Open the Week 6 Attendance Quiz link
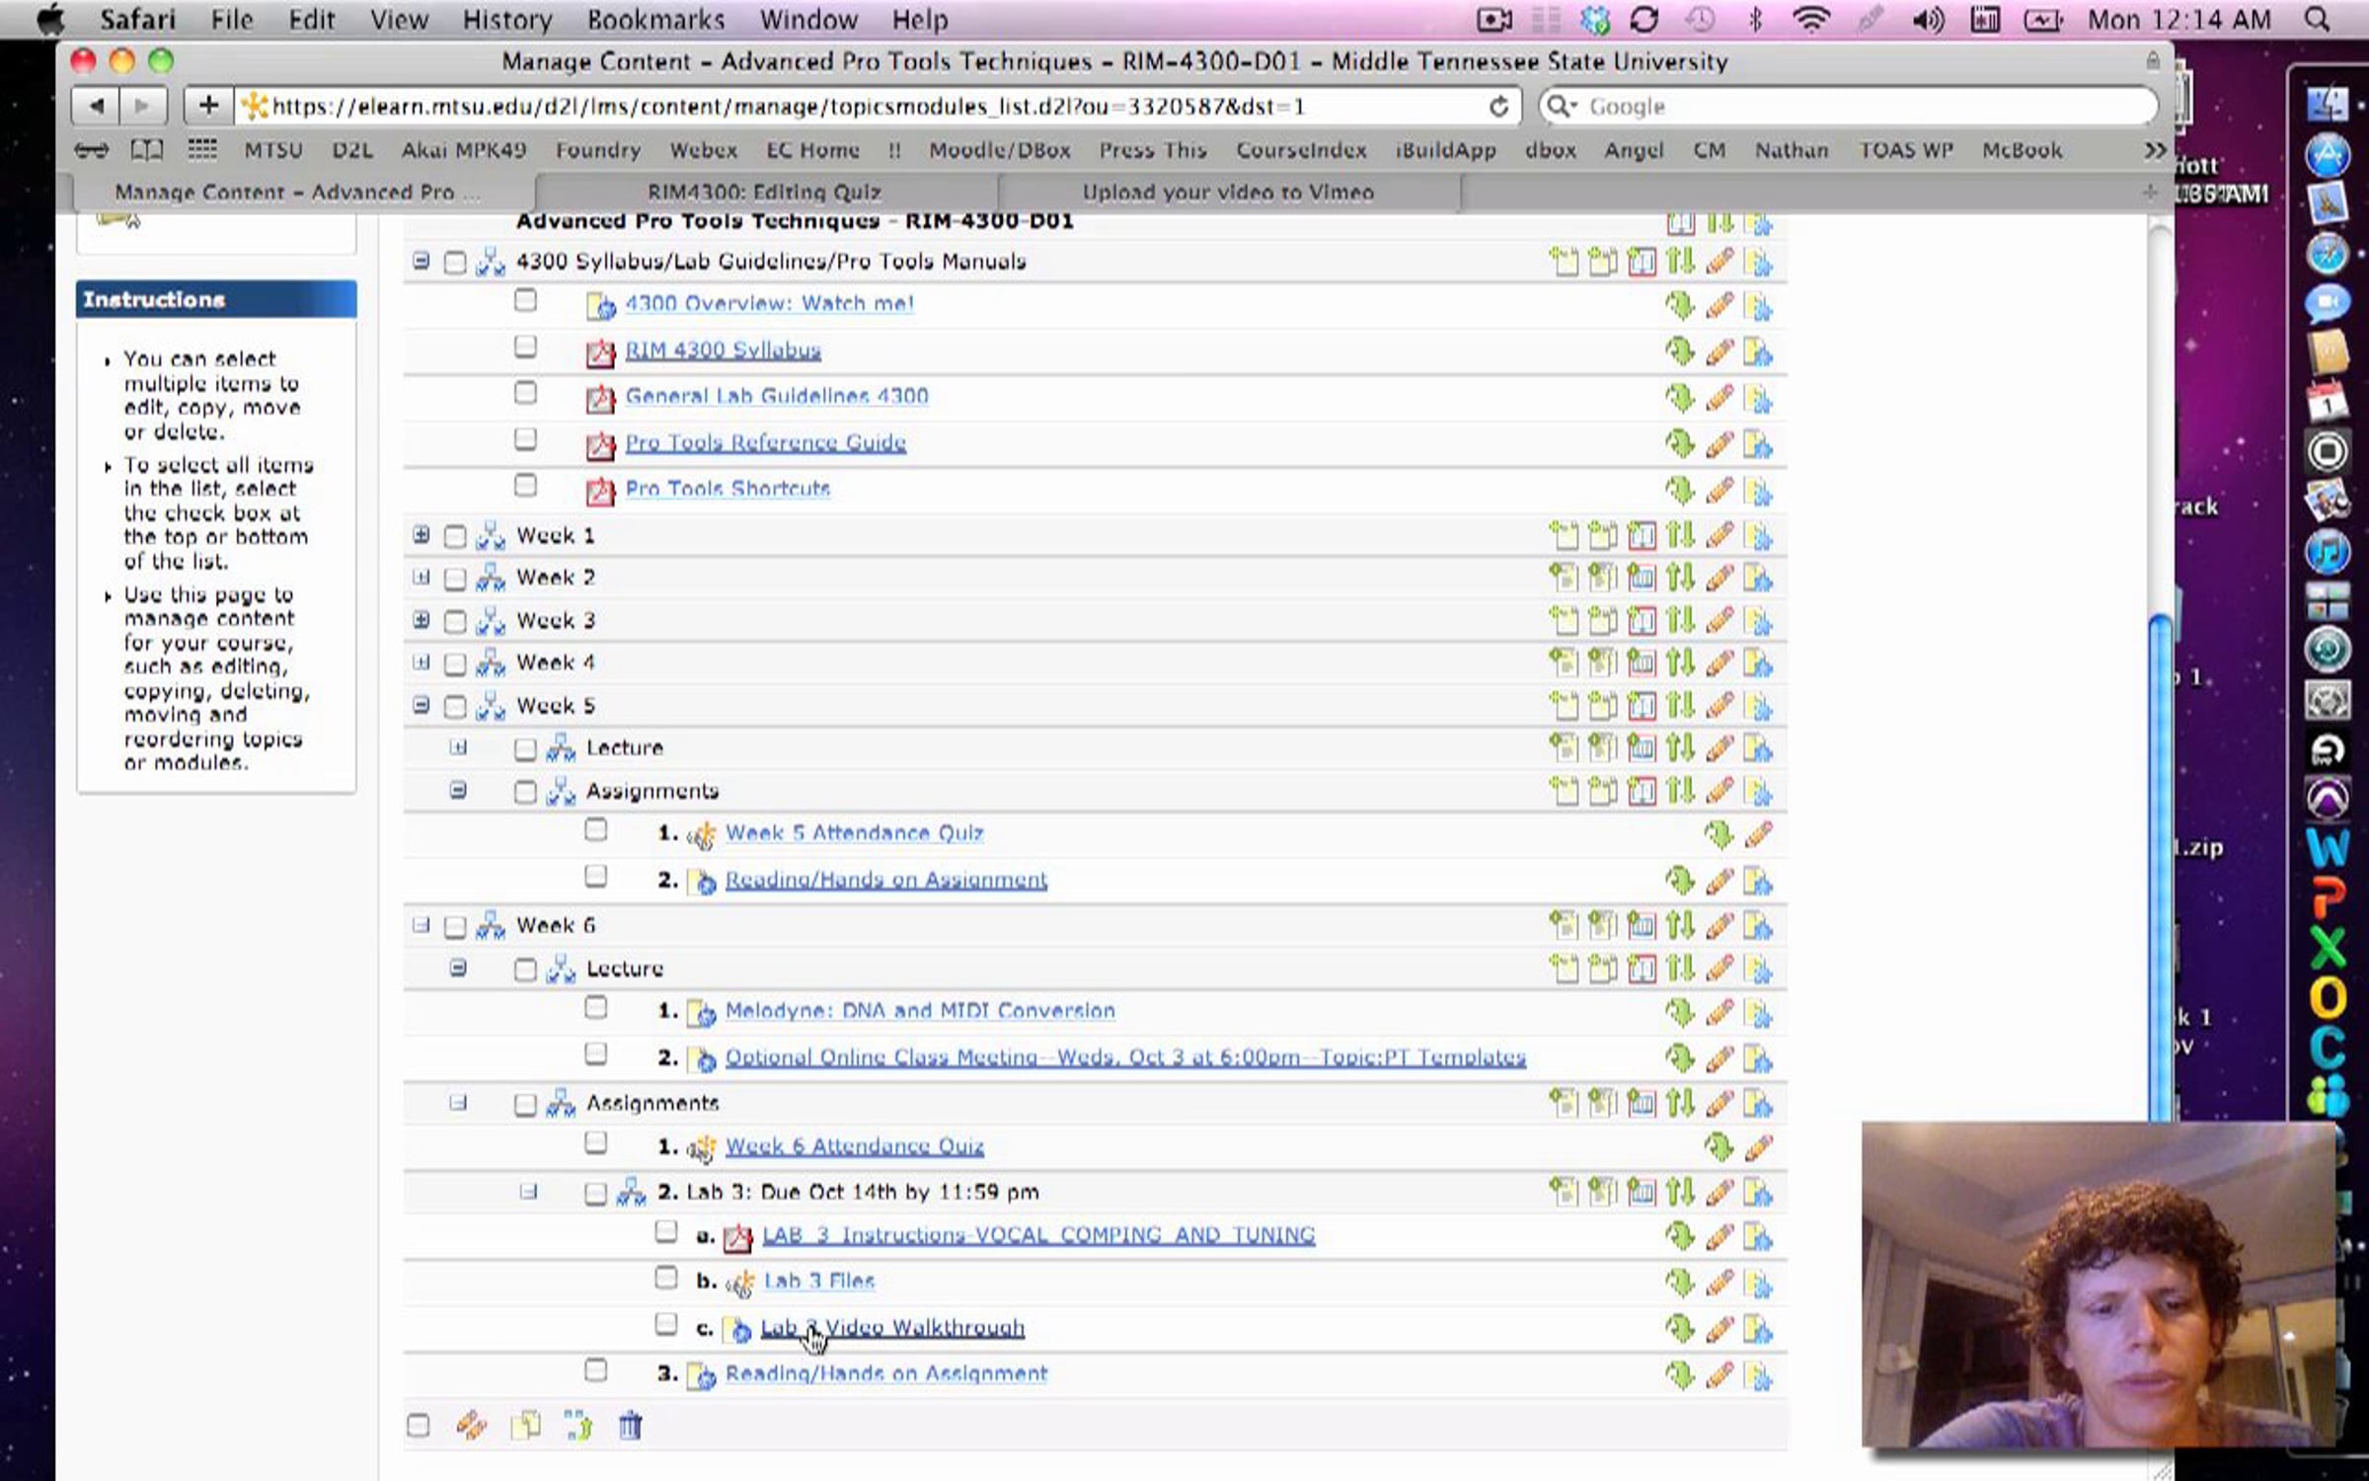 coord(855,1146)
